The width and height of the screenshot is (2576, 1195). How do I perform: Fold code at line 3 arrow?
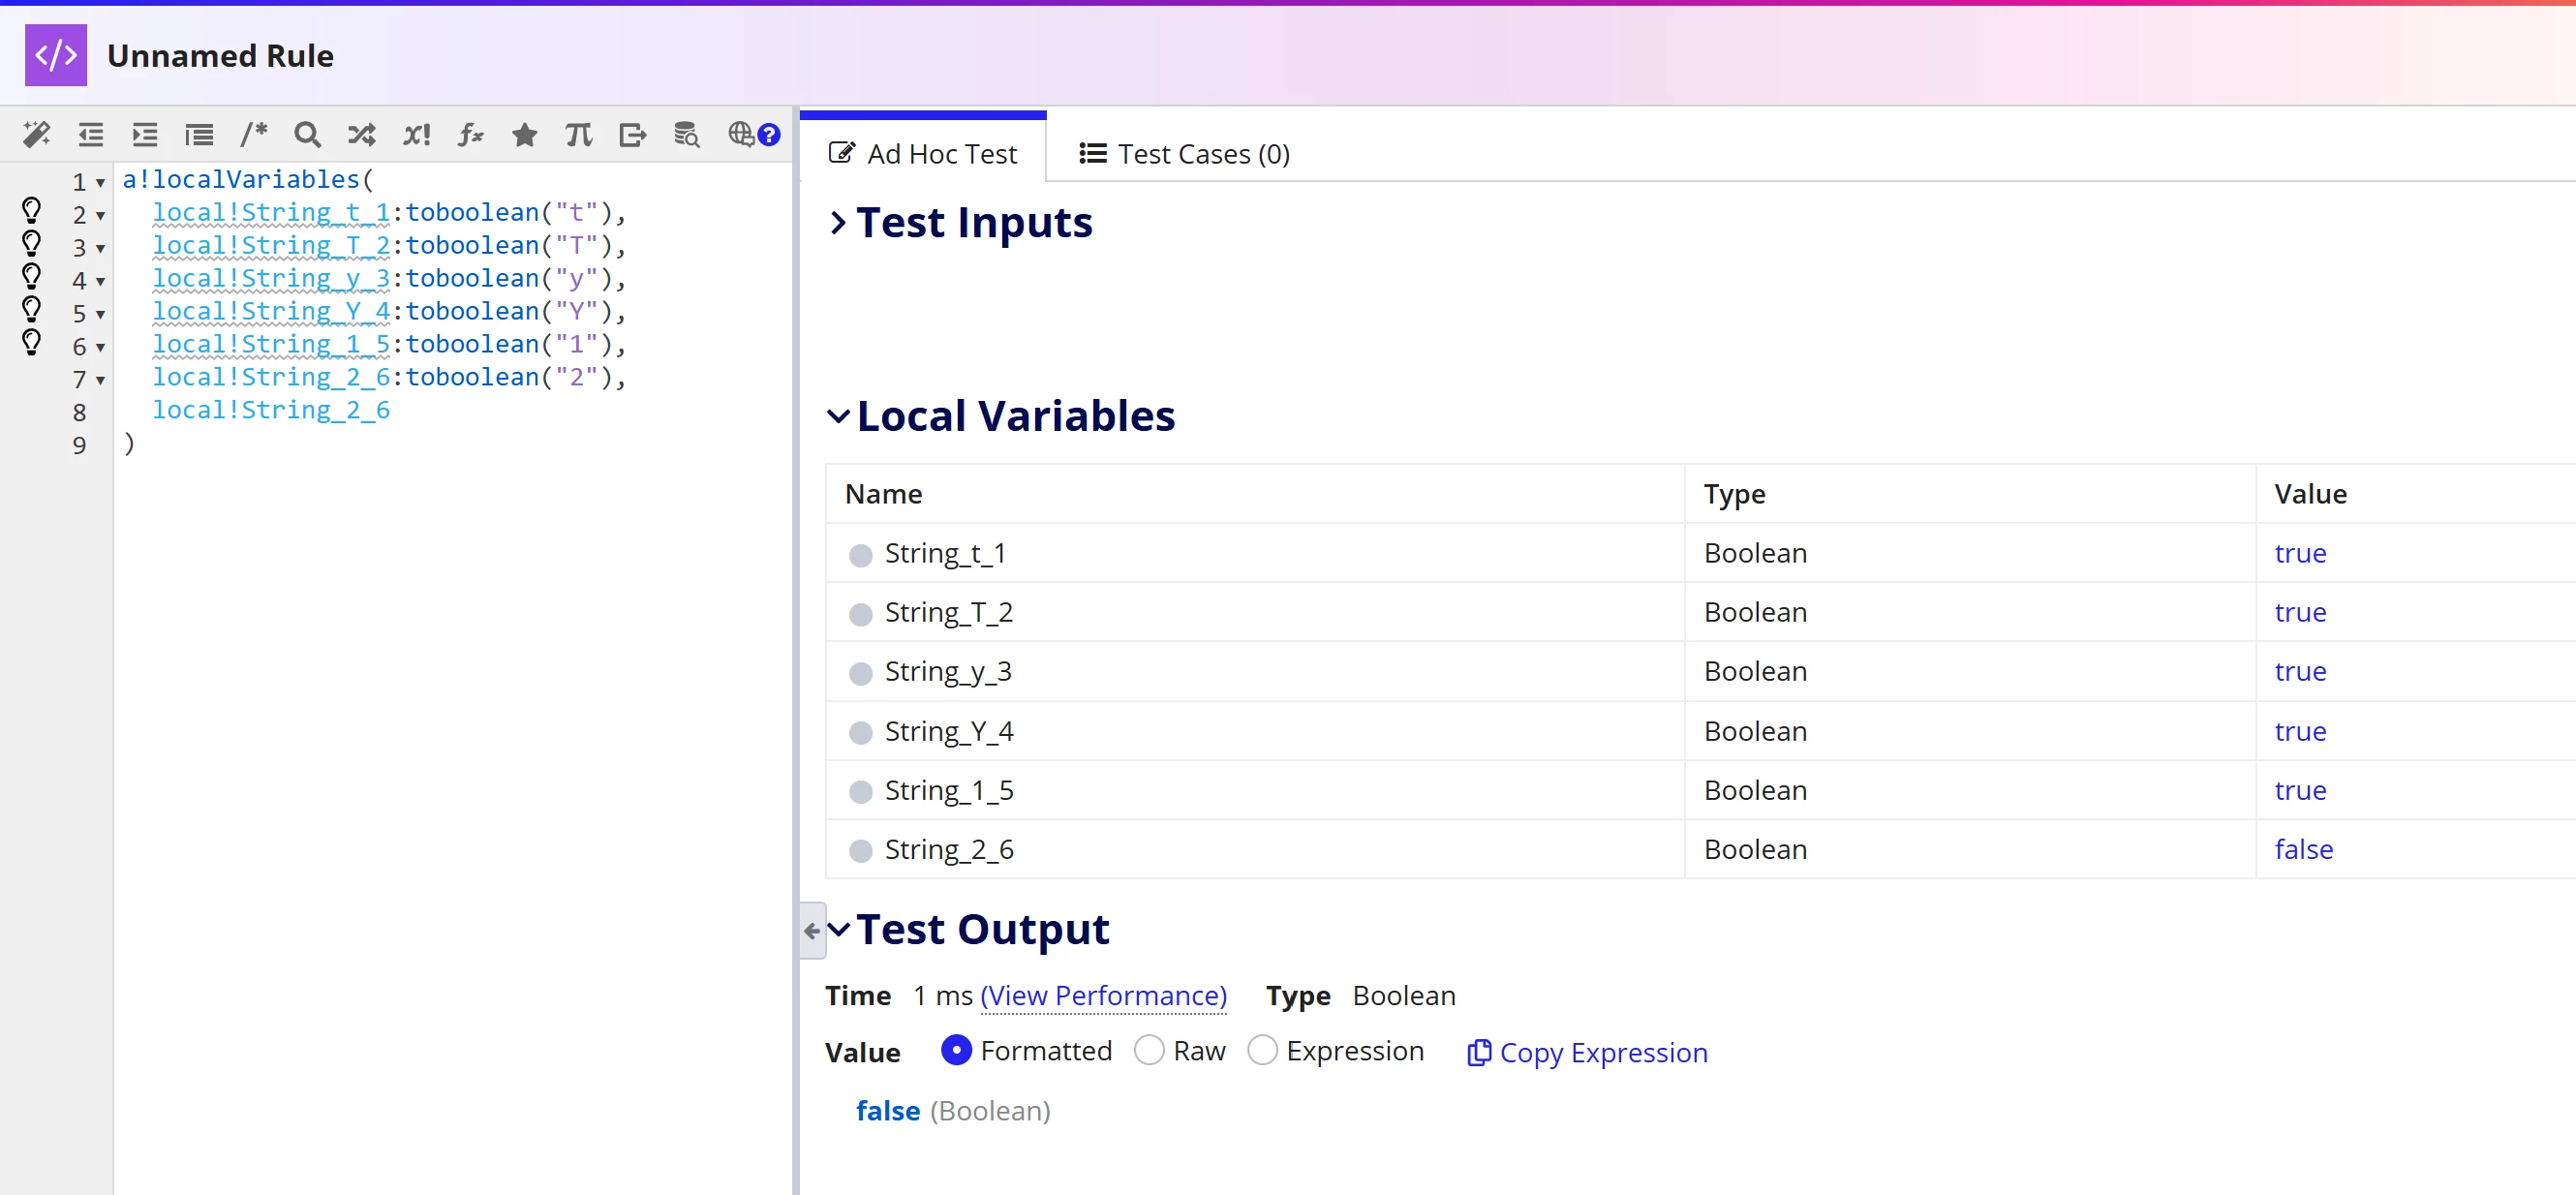(x=100, y=249)
